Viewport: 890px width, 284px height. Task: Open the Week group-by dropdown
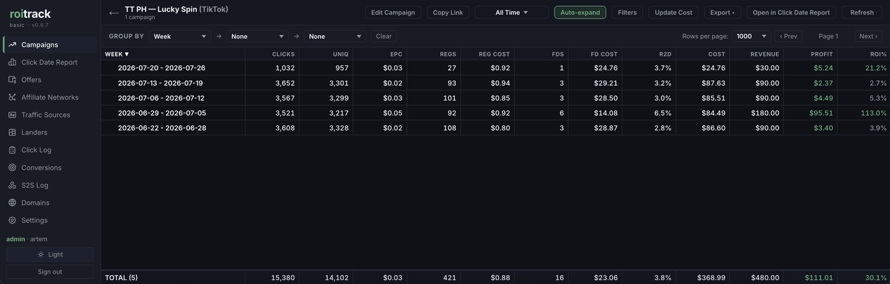pos(180,36)
